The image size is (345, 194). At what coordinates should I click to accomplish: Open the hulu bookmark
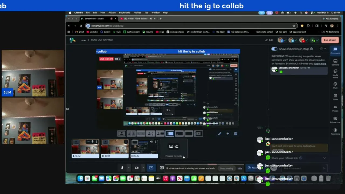coord(117,32)
